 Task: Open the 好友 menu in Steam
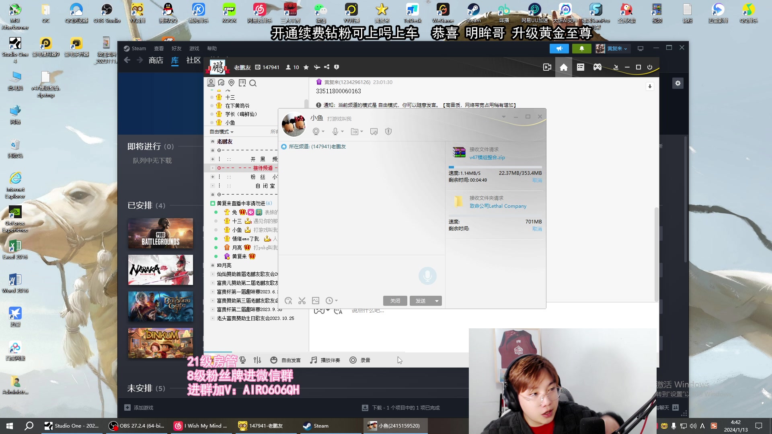tap(177, 48)
